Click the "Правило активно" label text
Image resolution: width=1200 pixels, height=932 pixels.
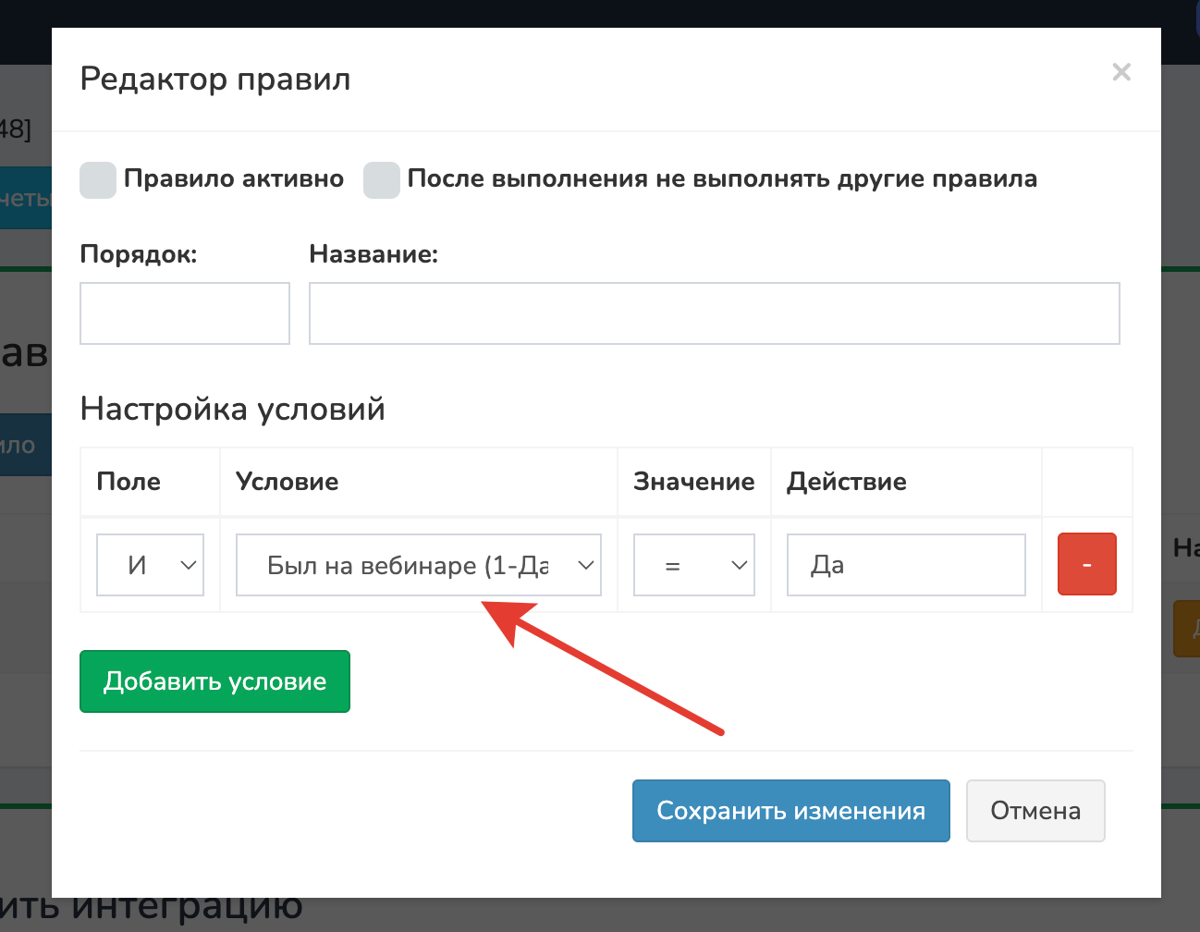(x=234, y=178)
